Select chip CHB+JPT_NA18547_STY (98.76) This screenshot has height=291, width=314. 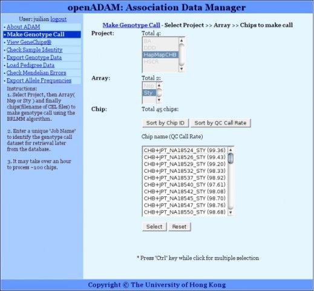point(185,206)
